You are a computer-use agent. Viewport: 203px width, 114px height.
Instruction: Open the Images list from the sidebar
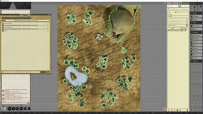[198, 39]
